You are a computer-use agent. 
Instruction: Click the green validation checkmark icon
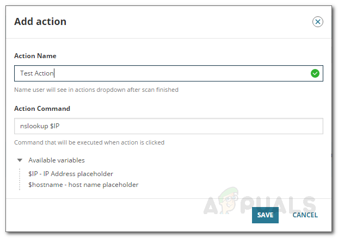click(x=315, y=73)
